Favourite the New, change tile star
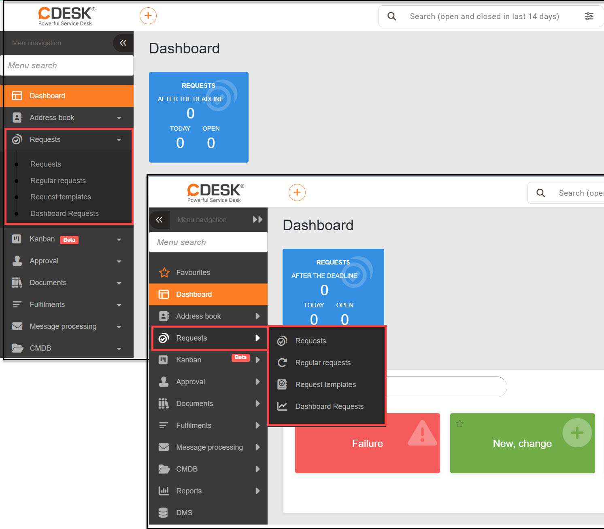The width and height of the screenshot is (604, 529). click(x=460, y=423)
